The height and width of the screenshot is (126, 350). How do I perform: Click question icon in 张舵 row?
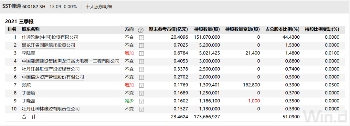(x=141, y=85)
